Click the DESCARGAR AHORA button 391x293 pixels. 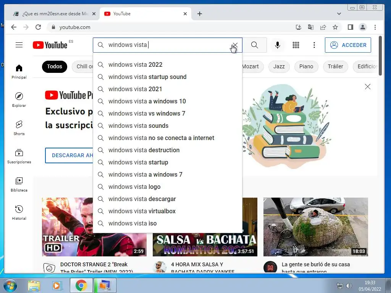click(69, 156)
